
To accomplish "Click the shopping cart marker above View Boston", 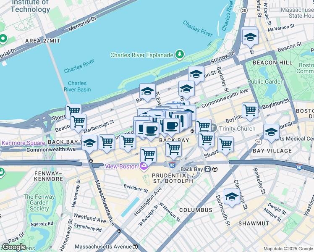I will (x=148, y=156).
